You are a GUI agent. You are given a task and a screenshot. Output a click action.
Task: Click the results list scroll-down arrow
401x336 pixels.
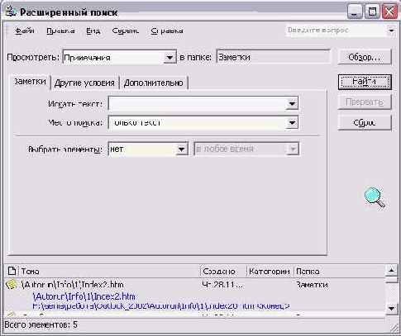[x=392, y=308]
